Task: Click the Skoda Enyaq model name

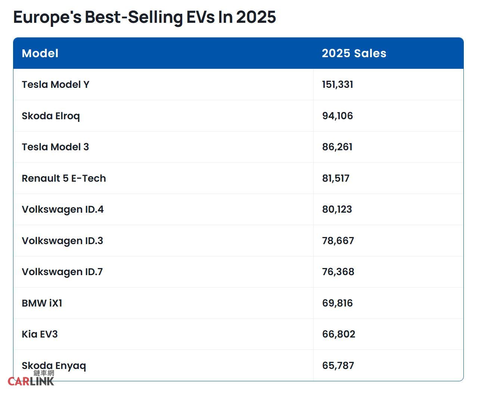Action: point(54,365)
